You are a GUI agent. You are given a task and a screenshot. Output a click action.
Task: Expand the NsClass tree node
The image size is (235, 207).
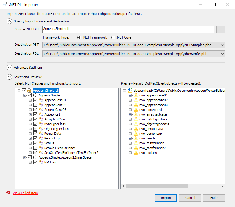pos(30,162)
